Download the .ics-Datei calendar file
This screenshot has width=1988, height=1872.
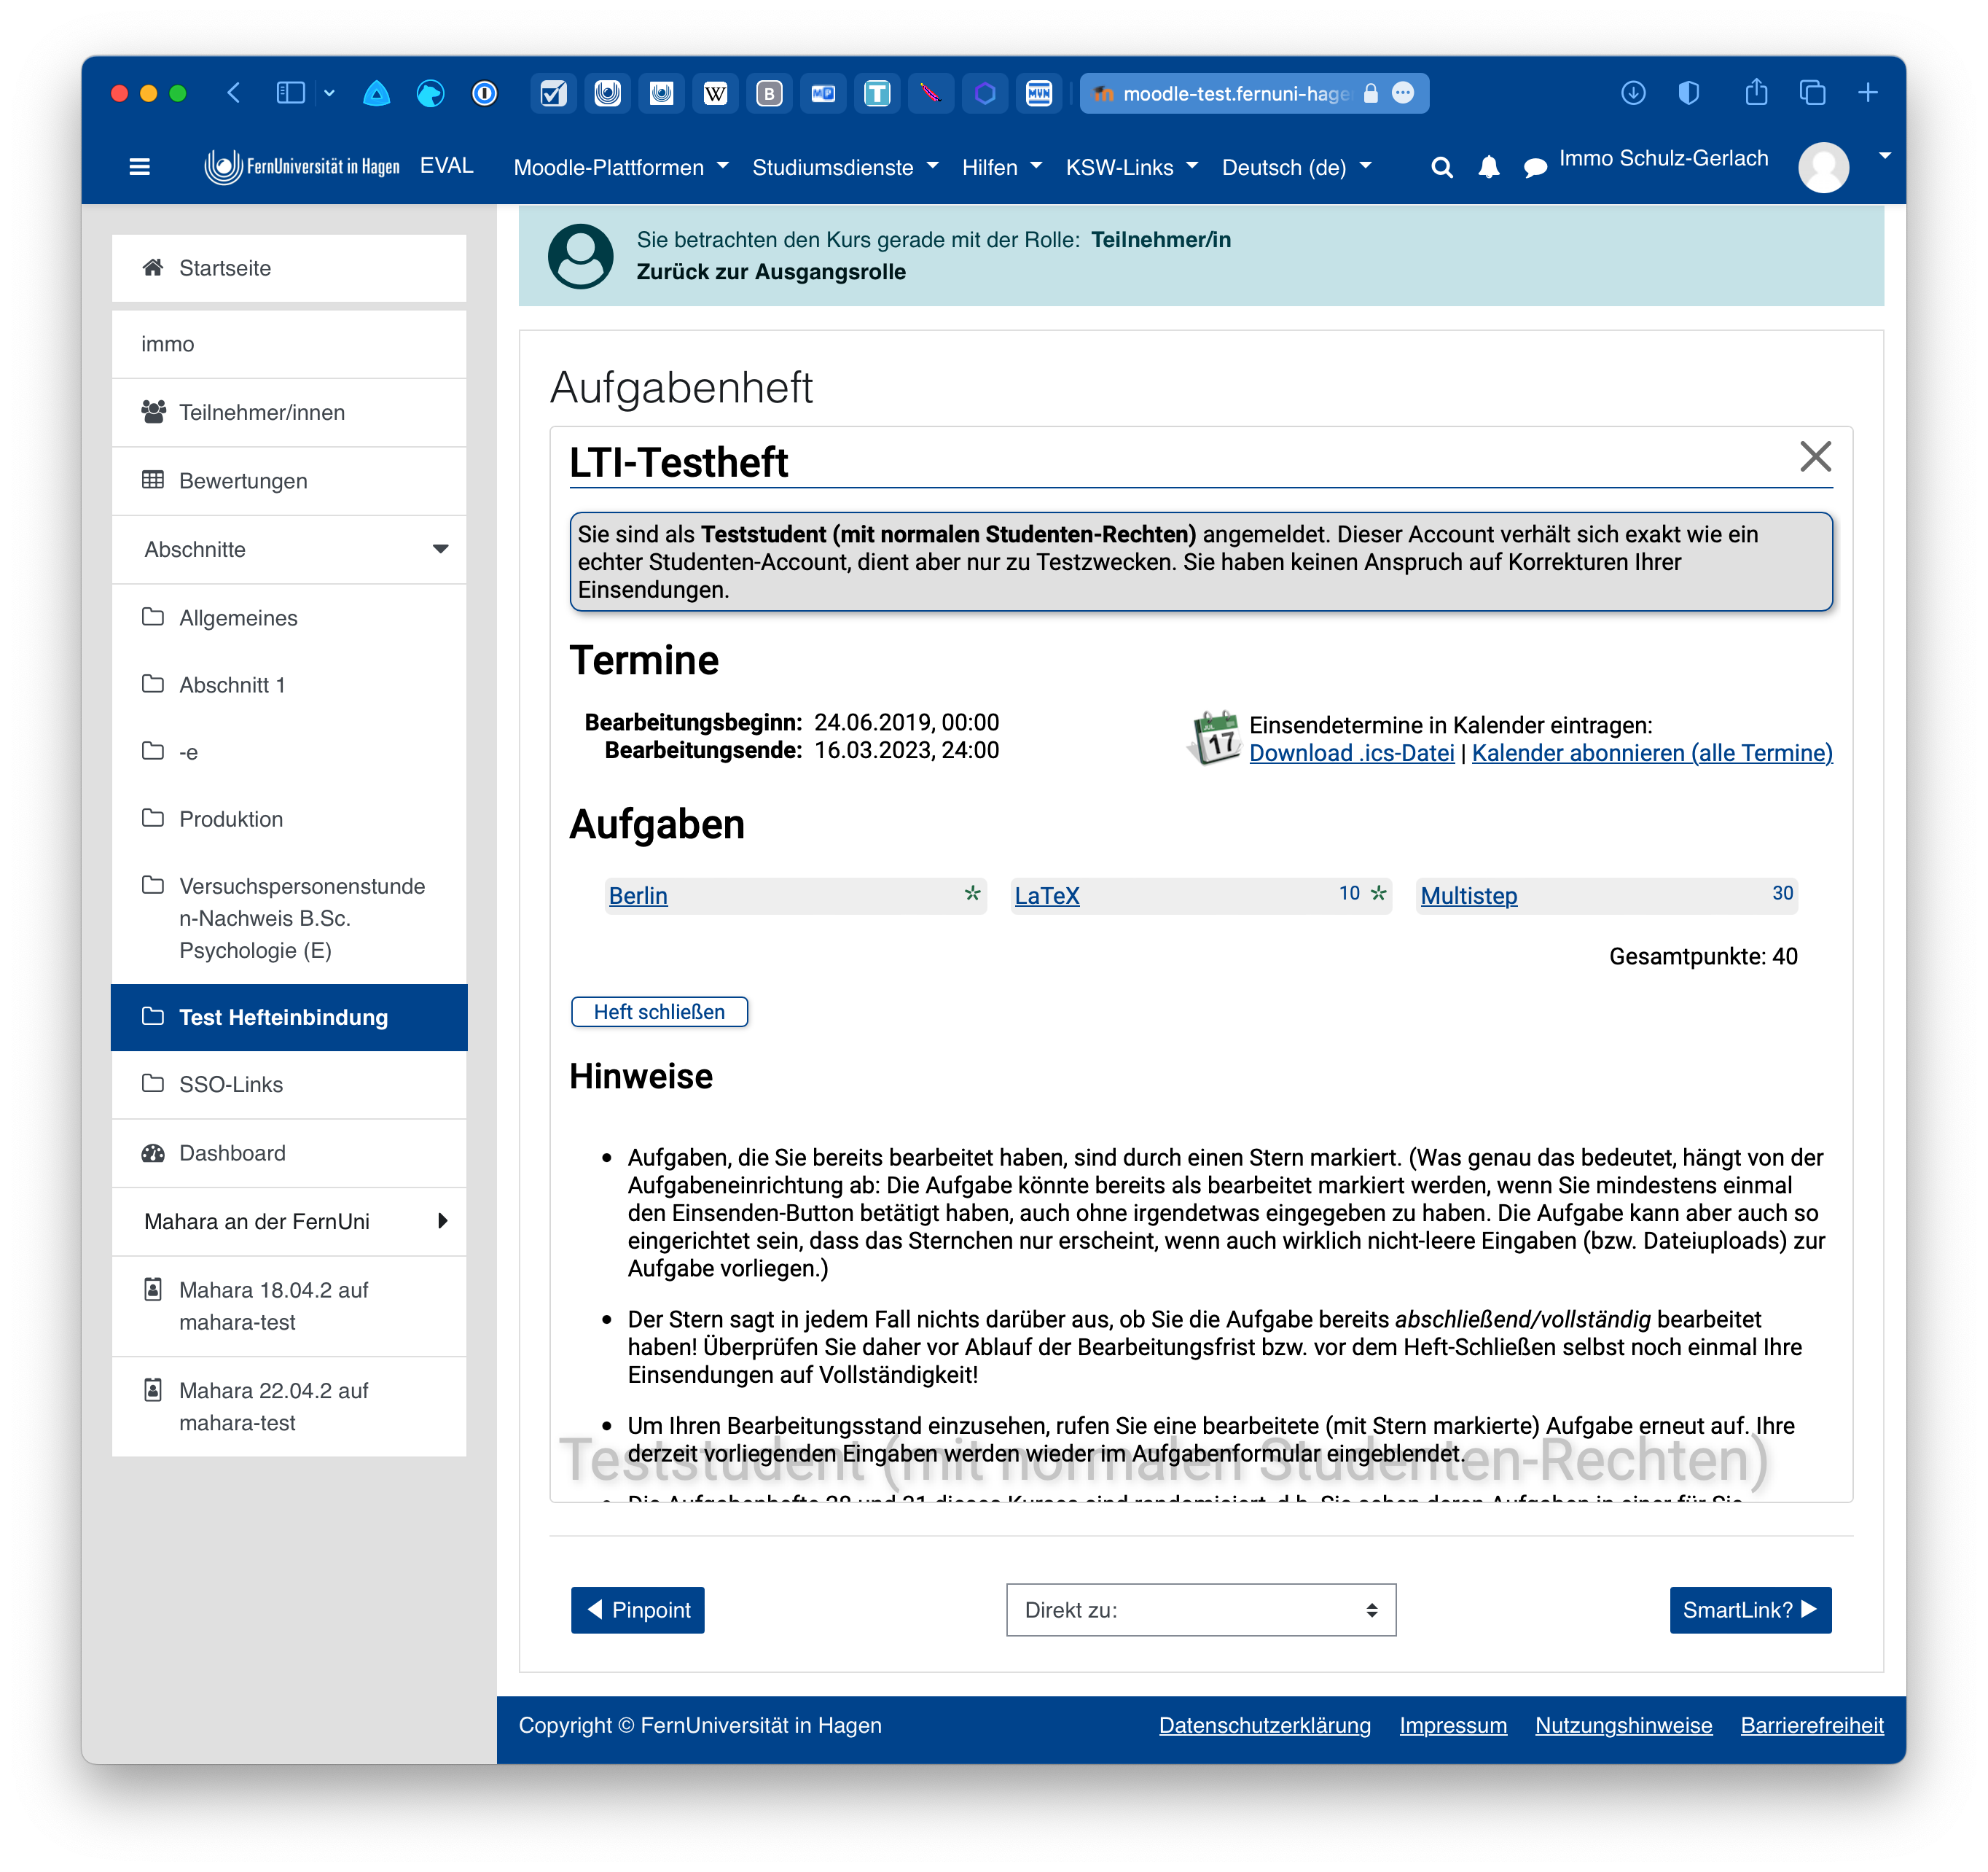click(1352, 754)
